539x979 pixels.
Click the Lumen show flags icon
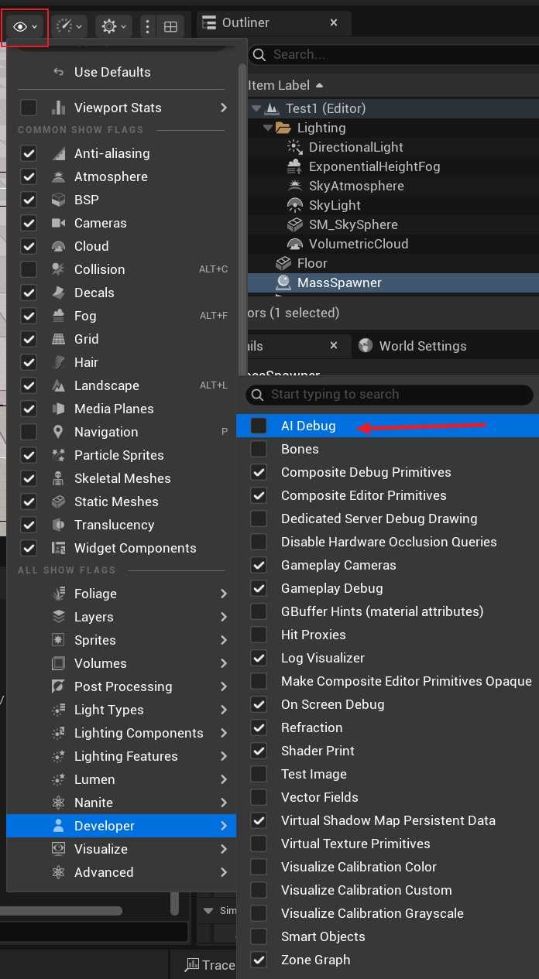coord(59,779)
